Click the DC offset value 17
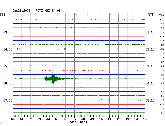 [x=162, y=100]
